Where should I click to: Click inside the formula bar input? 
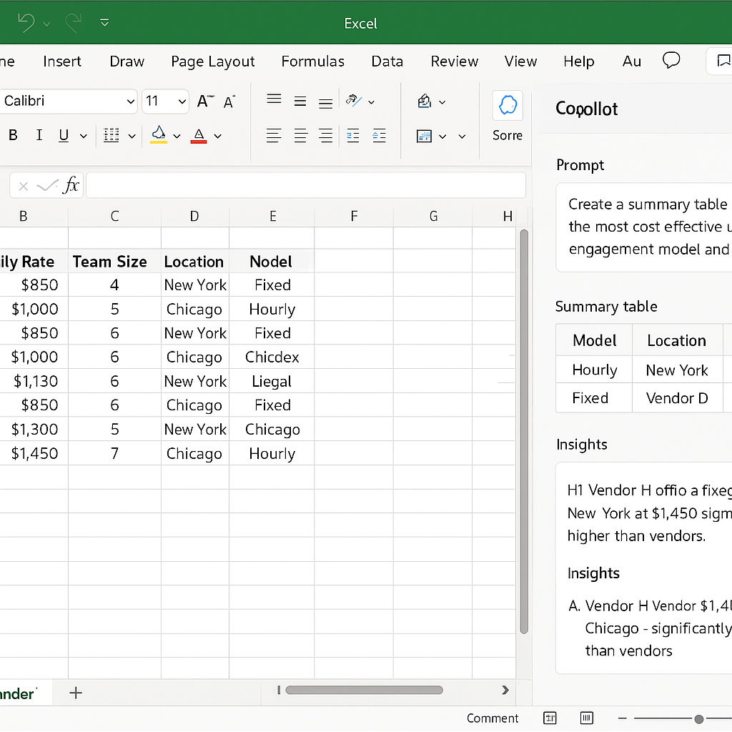tap(306, 185)
